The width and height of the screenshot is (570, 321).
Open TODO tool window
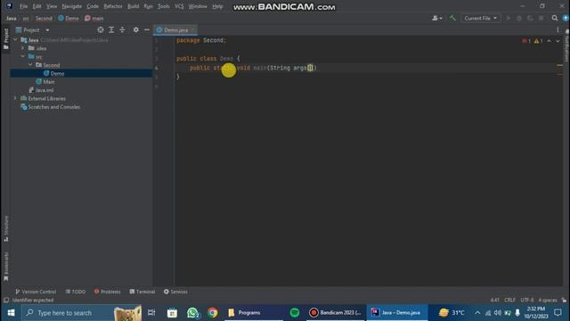[76, 292]
